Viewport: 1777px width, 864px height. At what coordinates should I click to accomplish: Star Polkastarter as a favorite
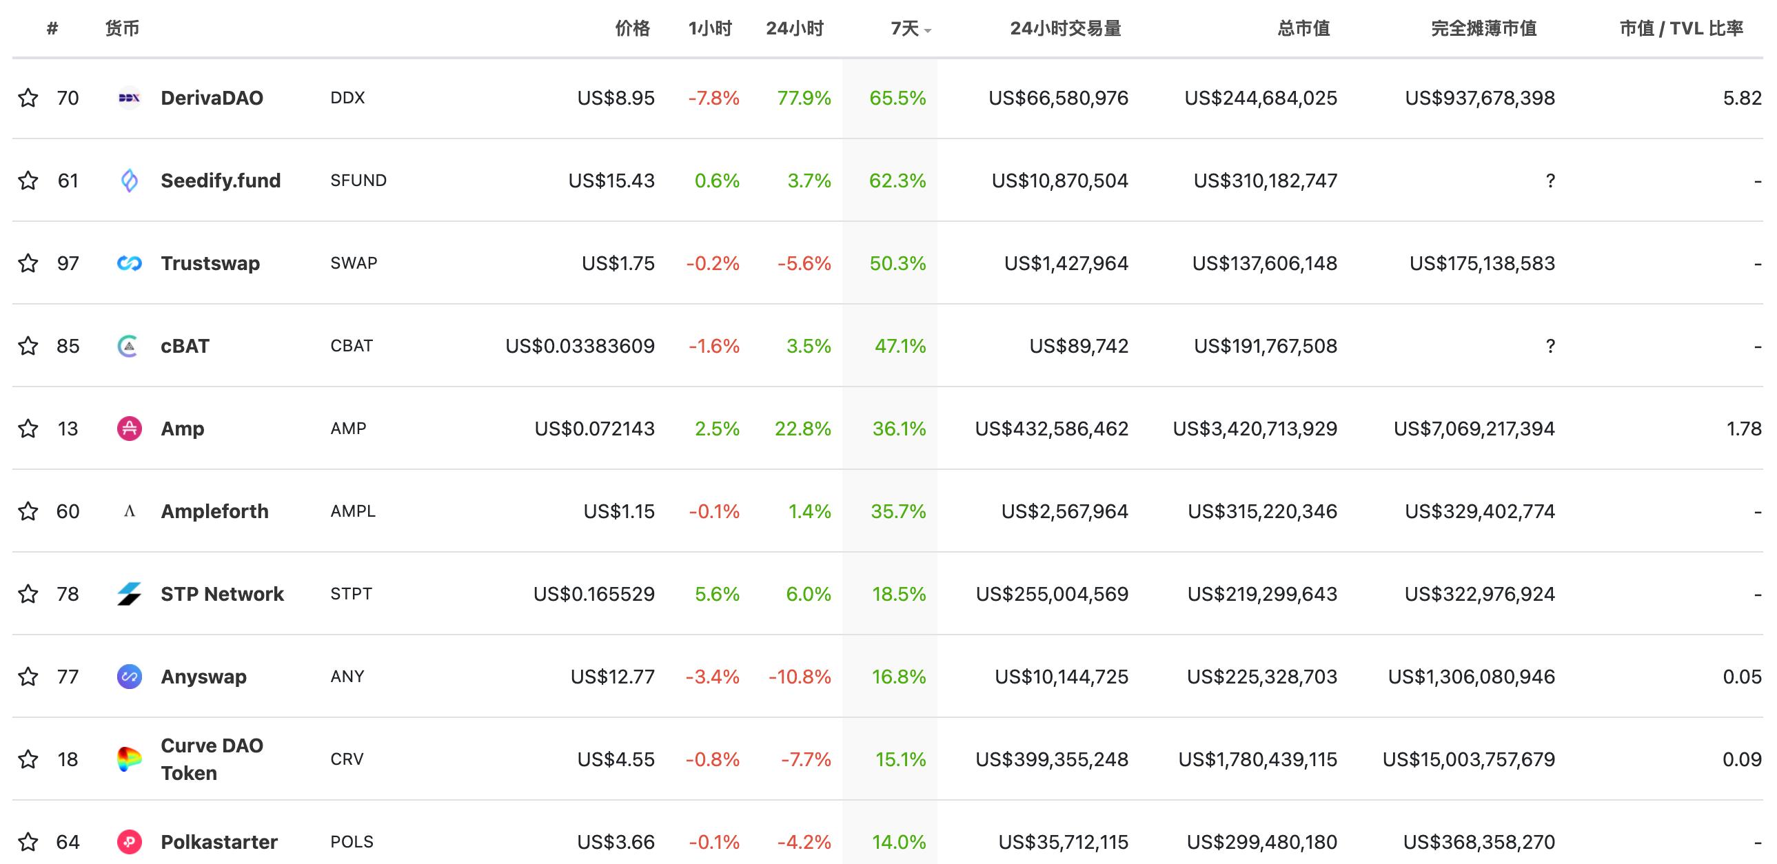(x=28, y=842)
